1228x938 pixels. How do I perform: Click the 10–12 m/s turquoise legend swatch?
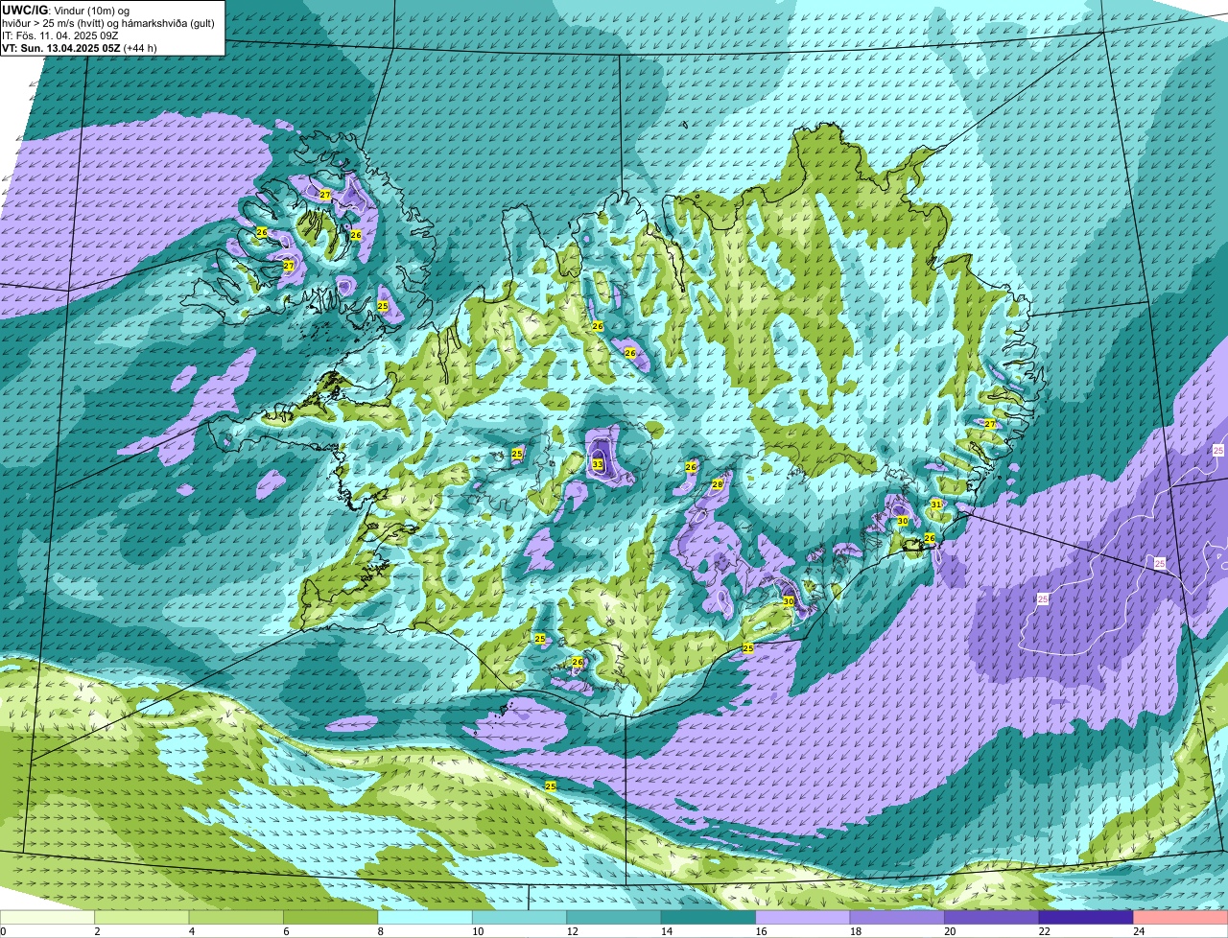click(x=520, y=917)
